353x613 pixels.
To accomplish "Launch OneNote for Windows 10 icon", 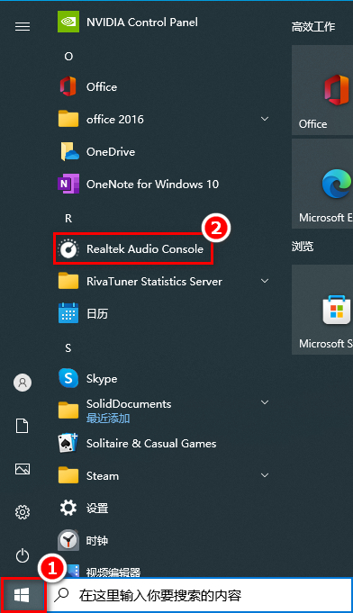I will click(68, 184).
